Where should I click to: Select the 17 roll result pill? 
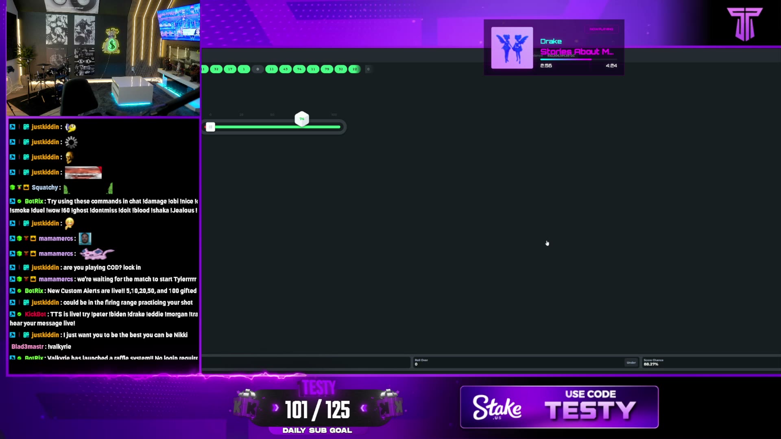(230, 69)
